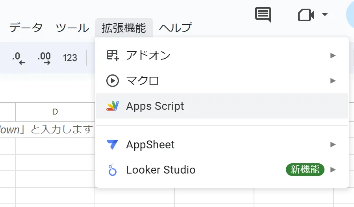Launch Apps Script from menu

click(222, 106)
